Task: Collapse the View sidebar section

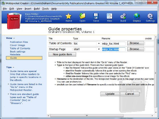Action: (x=14, y=38)
